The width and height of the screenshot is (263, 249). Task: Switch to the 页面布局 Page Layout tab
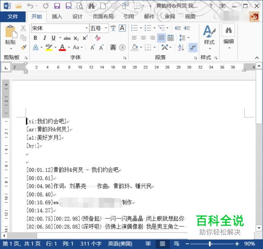pos(103,16)
